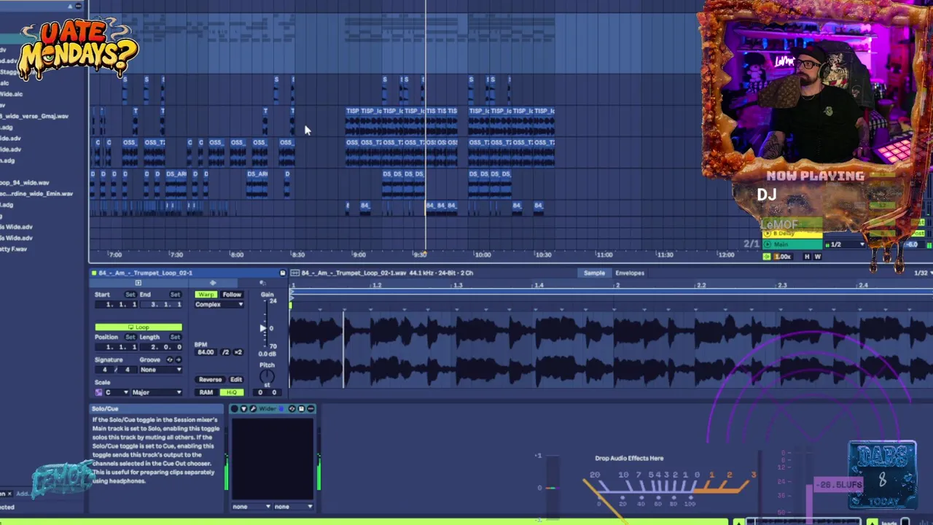Click the Pitch knob

point(267,376)
